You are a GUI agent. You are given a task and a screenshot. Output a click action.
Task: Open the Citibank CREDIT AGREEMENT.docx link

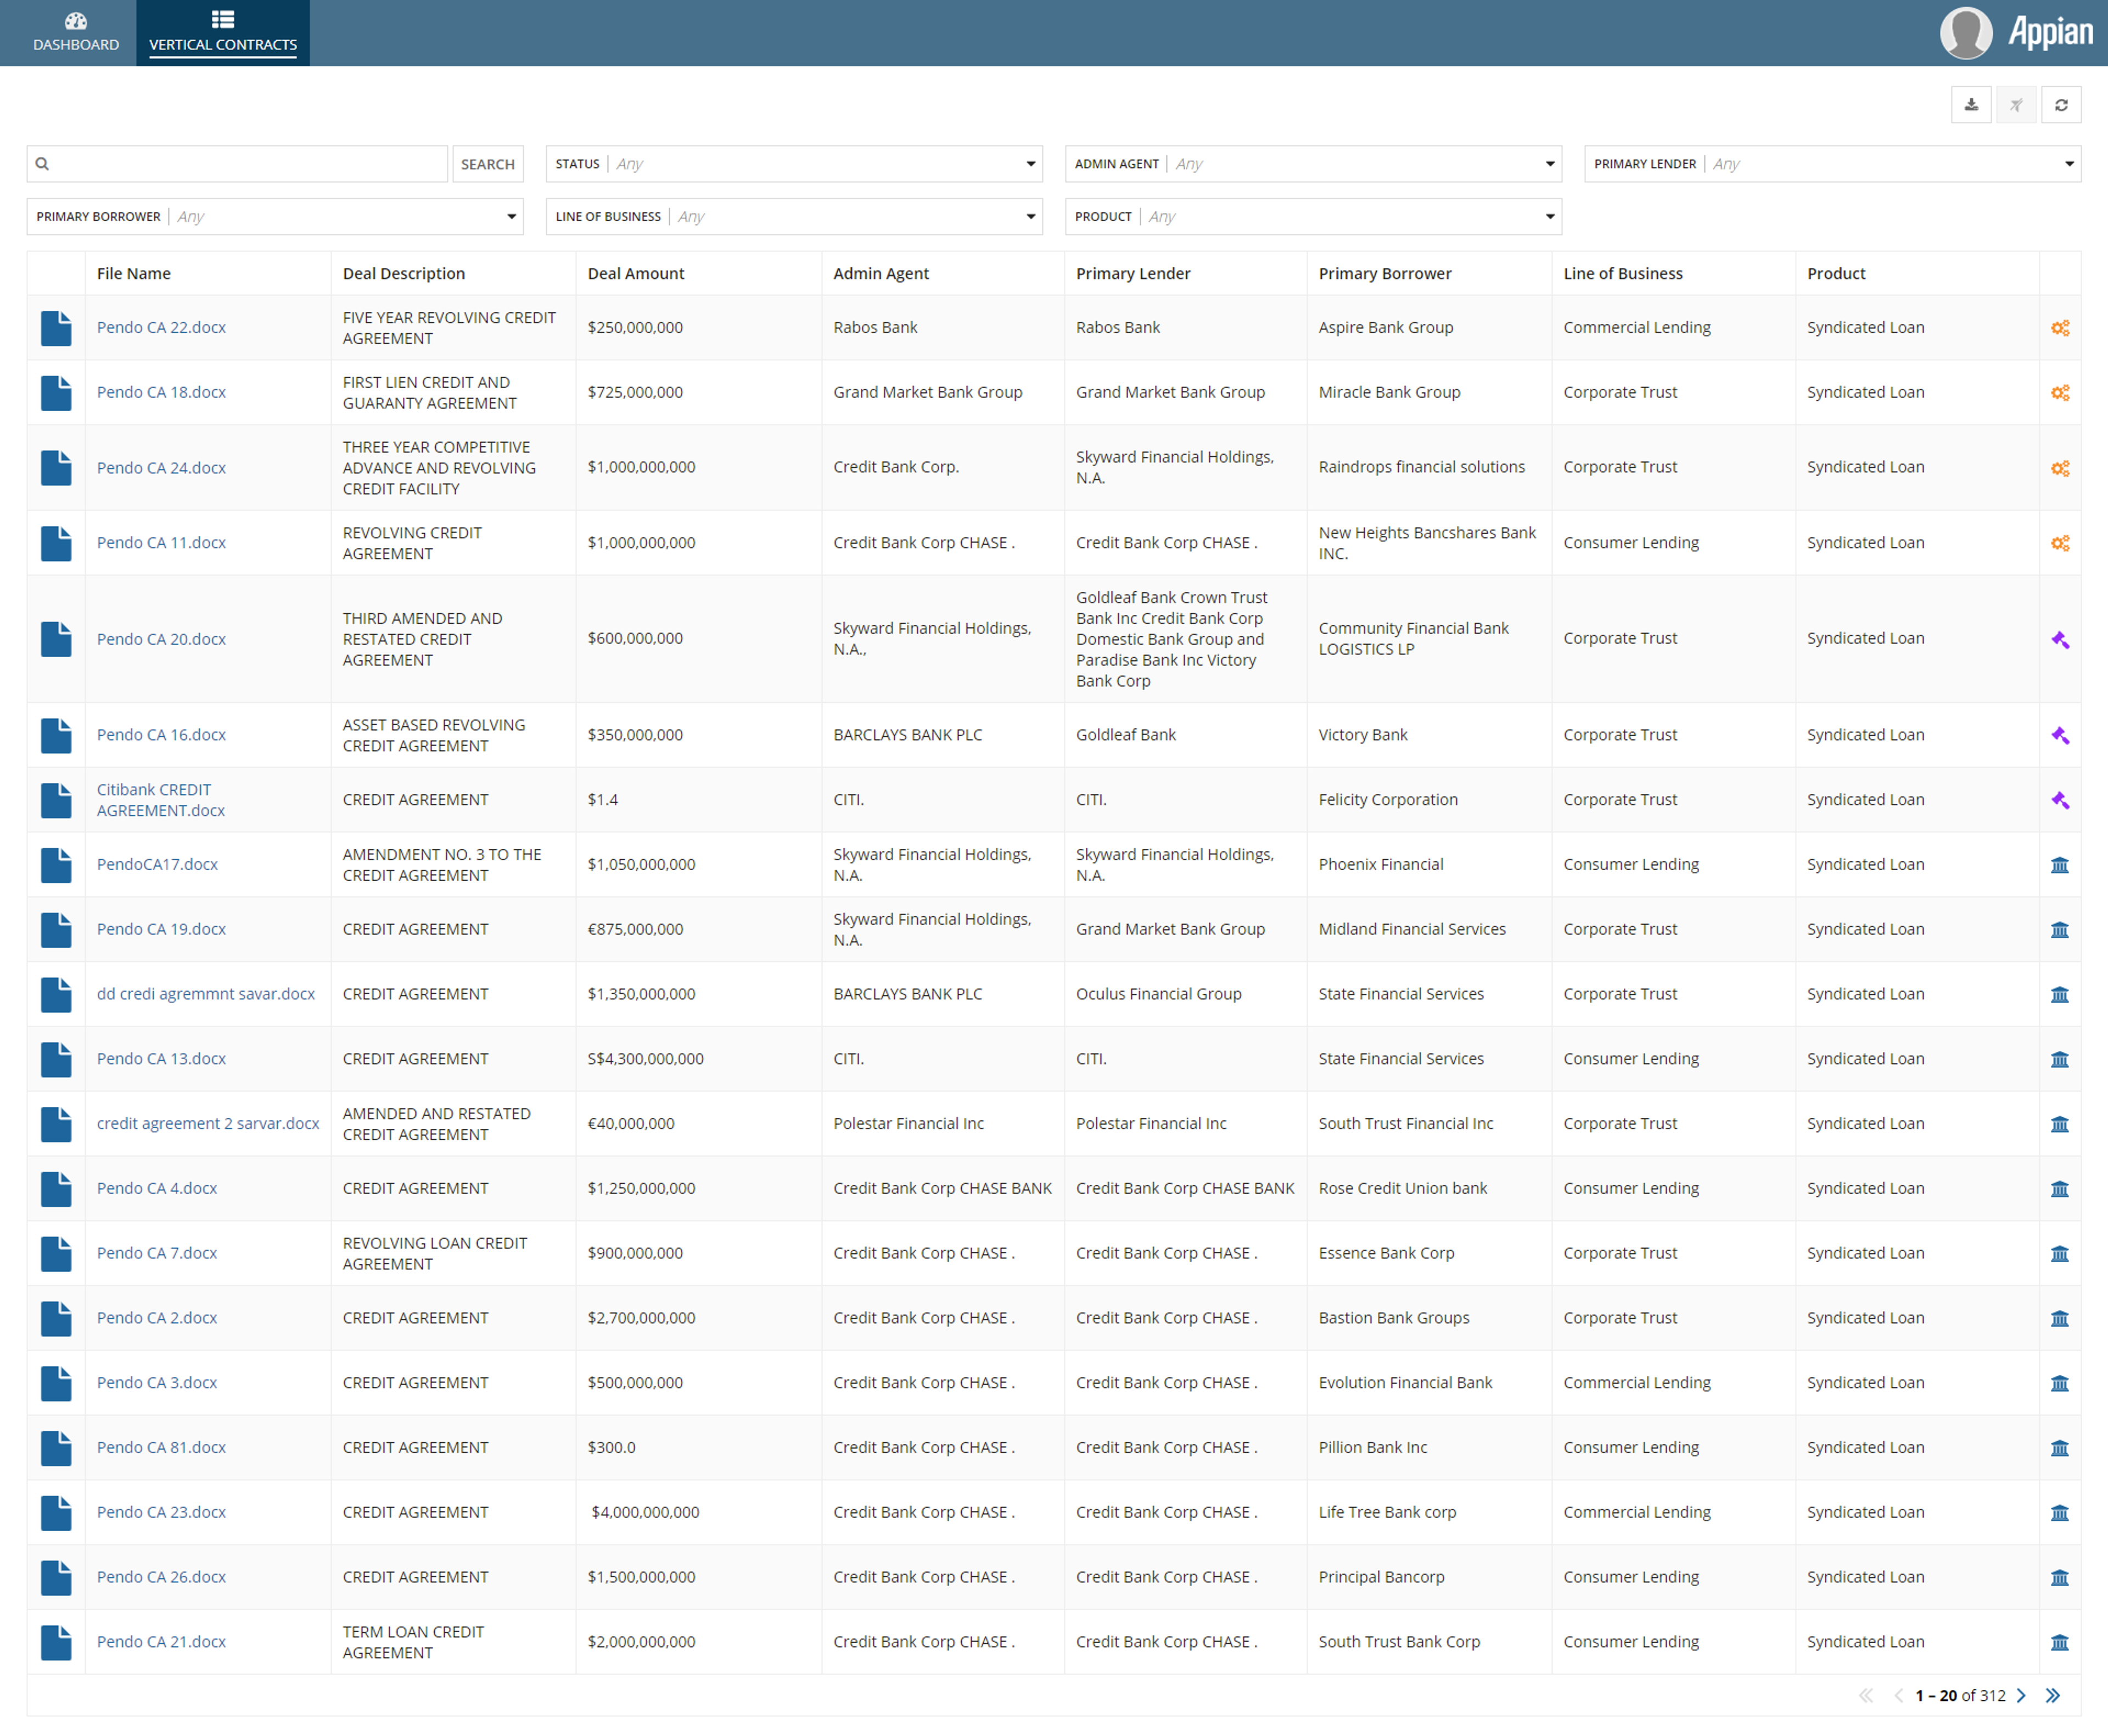(x=161, y=800)
